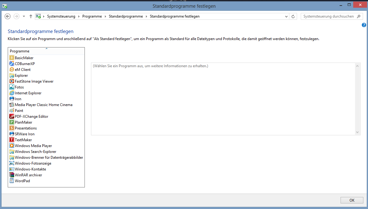Click the Windows Search-Explorer icon
This screenshot has height=209, width=368.
[x=11, y=152]
